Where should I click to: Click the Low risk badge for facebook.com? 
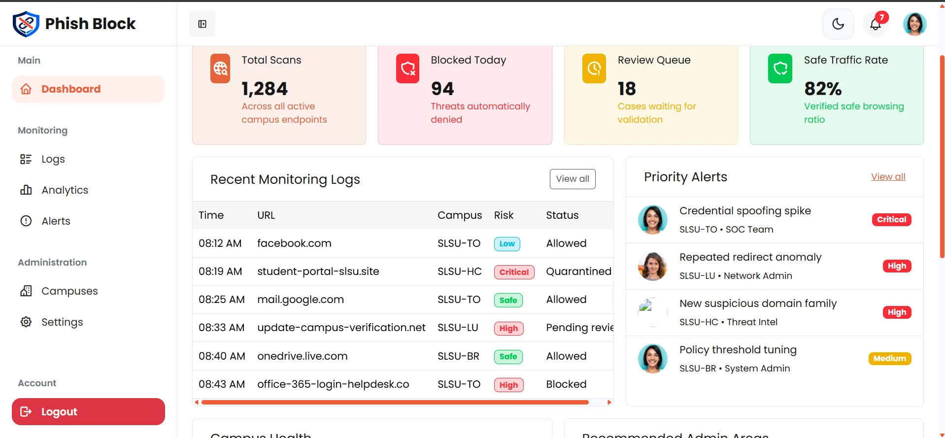point(507,244)
